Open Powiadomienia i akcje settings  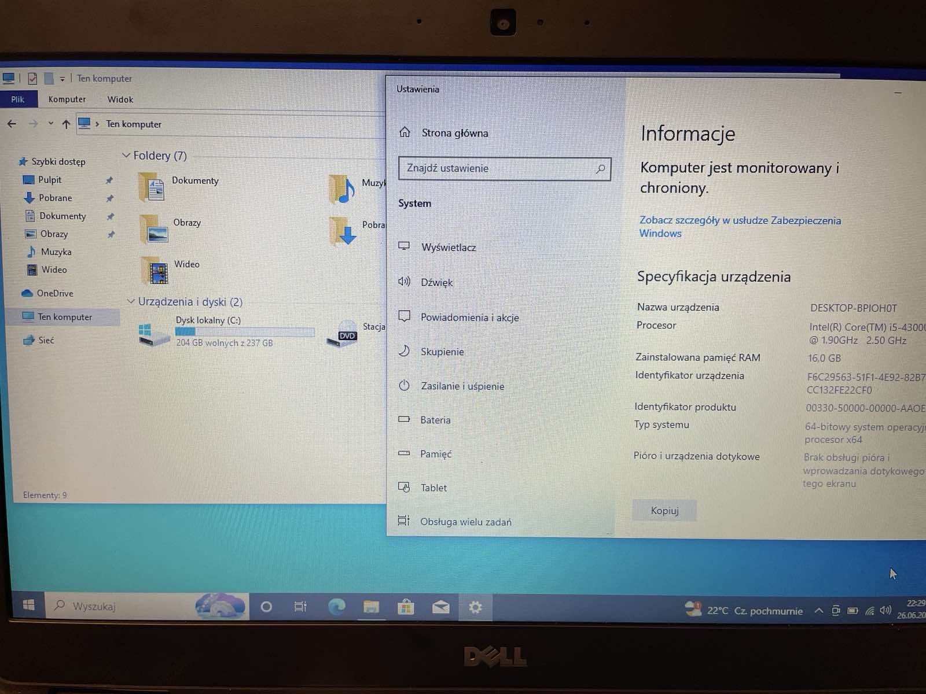click(459, 317)
